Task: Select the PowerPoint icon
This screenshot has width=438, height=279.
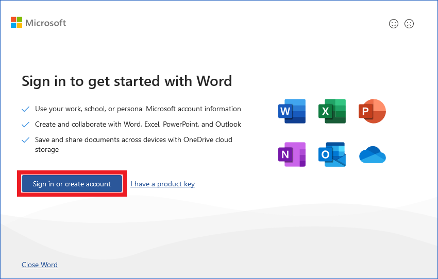Action: coord(372,111)
